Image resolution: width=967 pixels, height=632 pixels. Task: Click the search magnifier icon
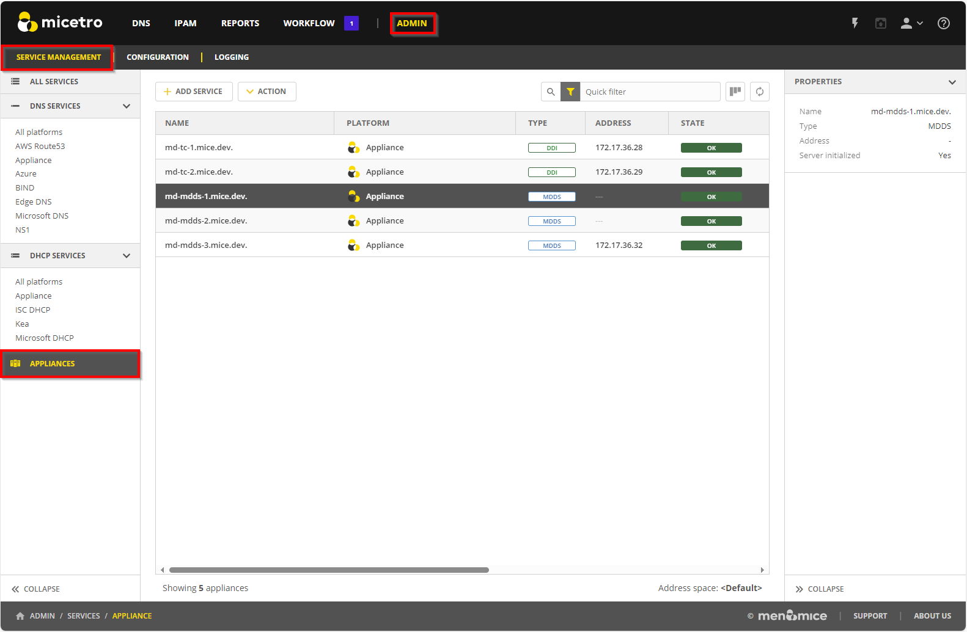(x=551, y=92)
